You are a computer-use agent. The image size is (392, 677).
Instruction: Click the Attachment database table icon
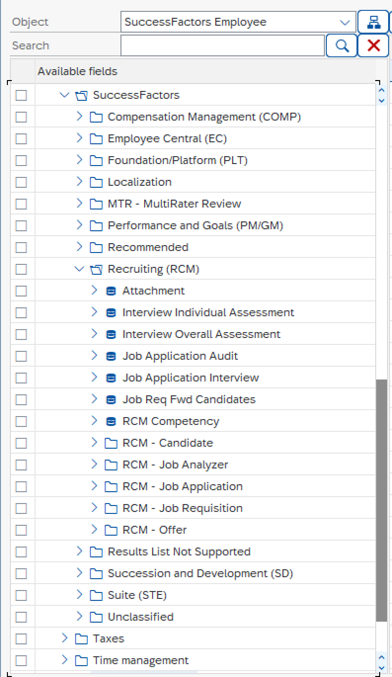[x=111, y=291]
